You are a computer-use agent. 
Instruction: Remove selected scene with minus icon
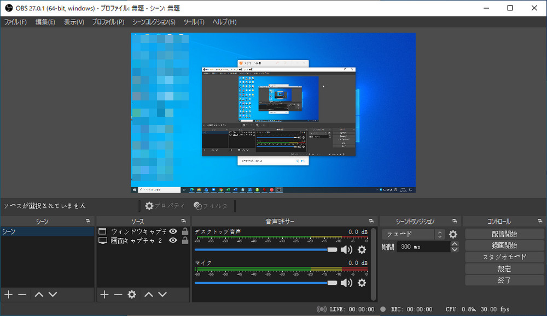pyautogui.click(x=22, y=294)
